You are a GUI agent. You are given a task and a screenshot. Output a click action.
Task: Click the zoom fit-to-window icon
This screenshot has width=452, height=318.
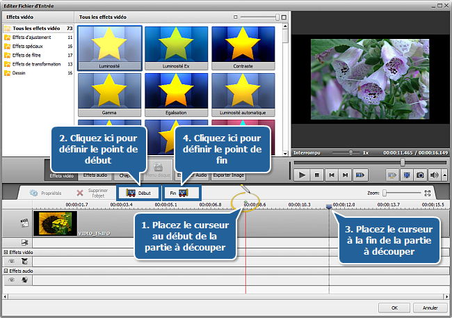point(428,193)
